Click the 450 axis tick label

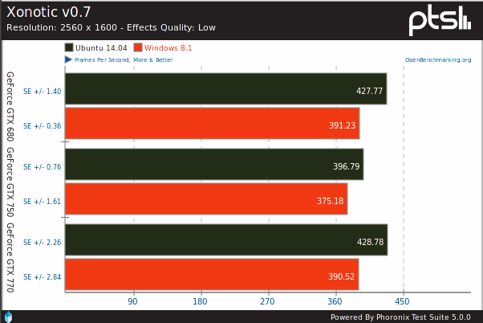pos(402,301)
